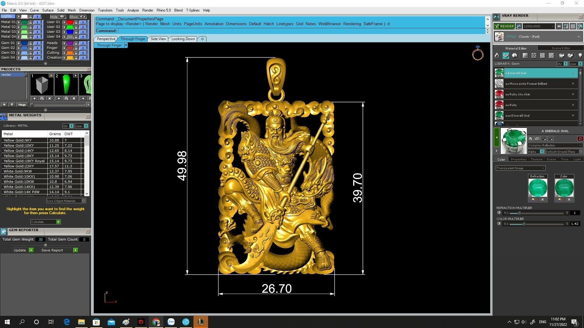
Task: Toggle the Lights layer on/off switch
Action: click(37, 17)
